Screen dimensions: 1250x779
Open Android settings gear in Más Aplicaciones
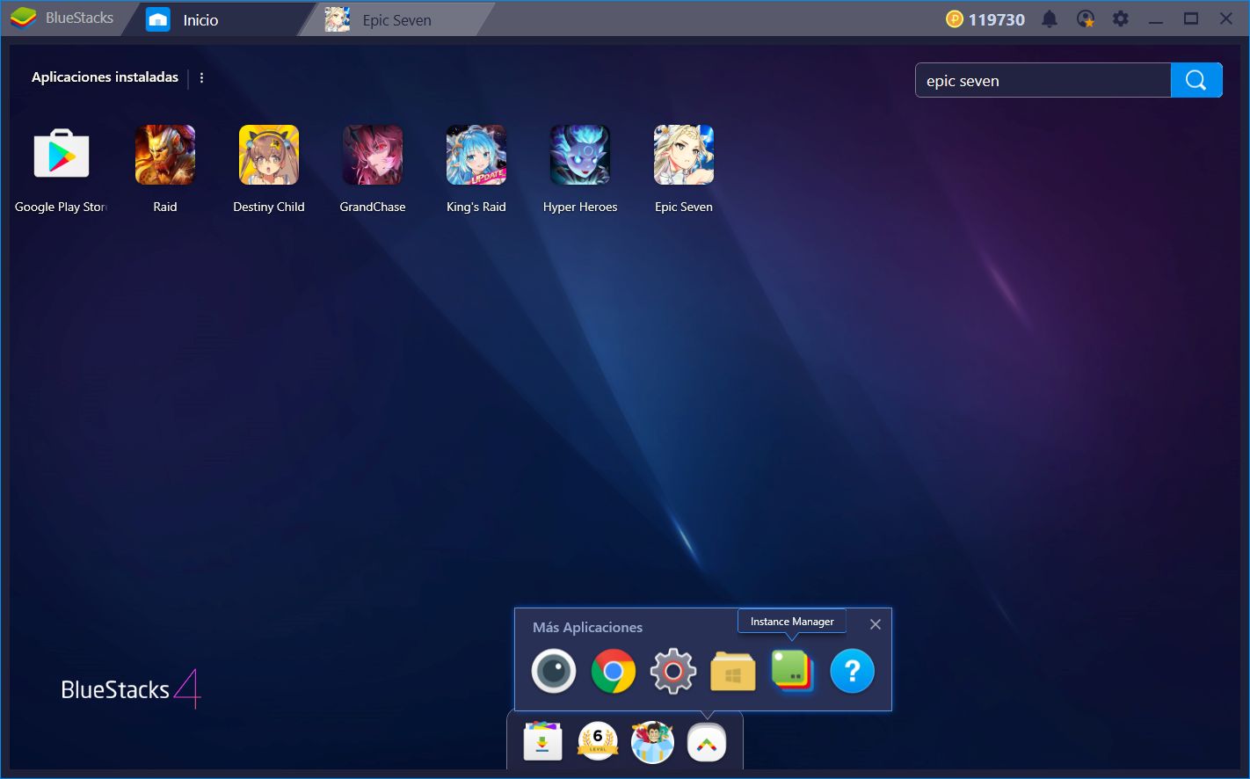(673, 672)
